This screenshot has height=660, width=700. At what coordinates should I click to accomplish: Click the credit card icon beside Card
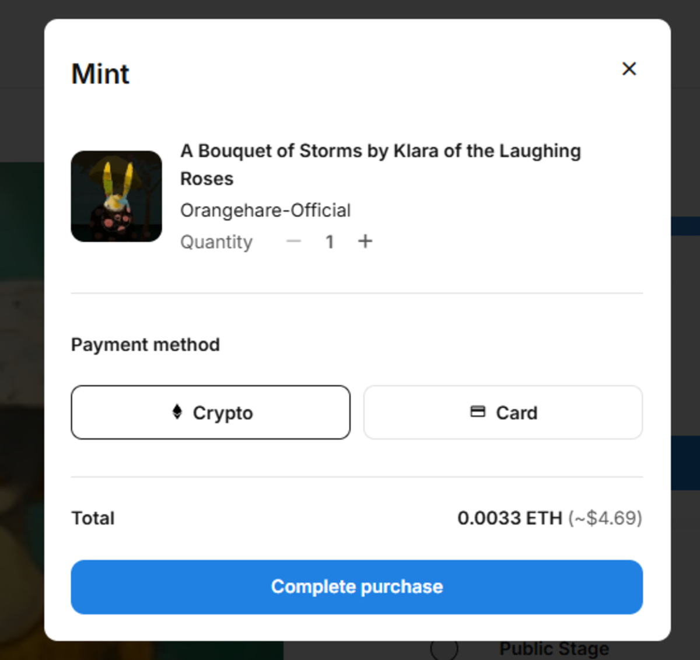click(478, 412)
